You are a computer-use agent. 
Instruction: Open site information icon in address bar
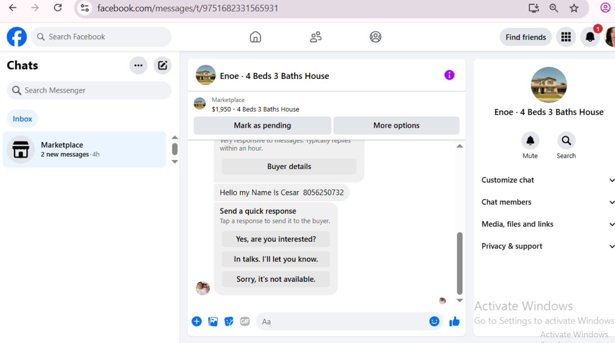[x=85, y=8]
